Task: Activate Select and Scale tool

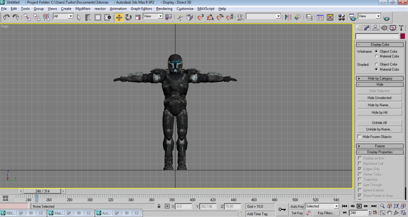Action: click(x=138, y=17)
